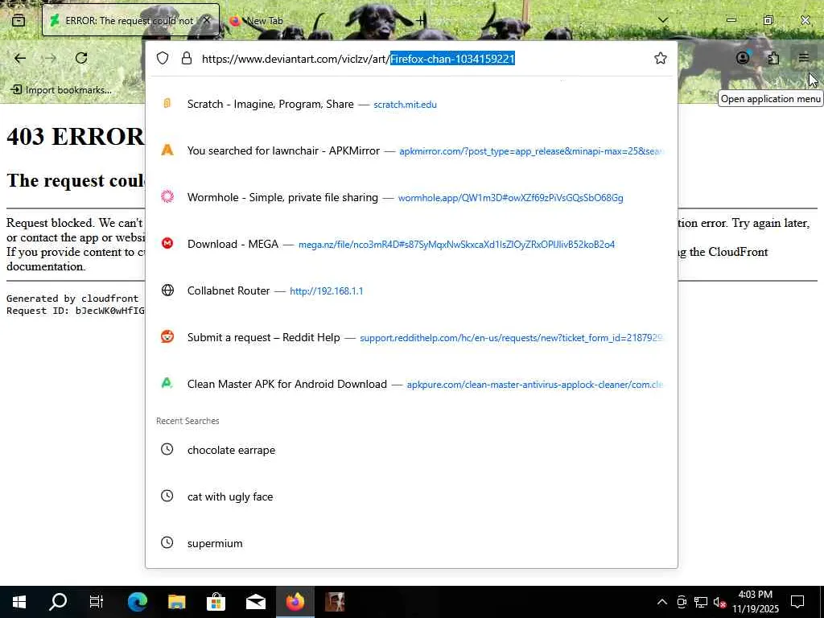Open Firefox View in the tab bar

pyautogui.click(x=19, y=20)
